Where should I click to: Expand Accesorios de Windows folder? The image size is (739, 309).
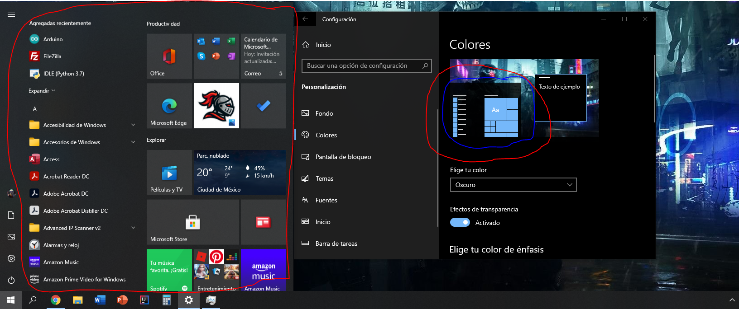tap(83, 142)
